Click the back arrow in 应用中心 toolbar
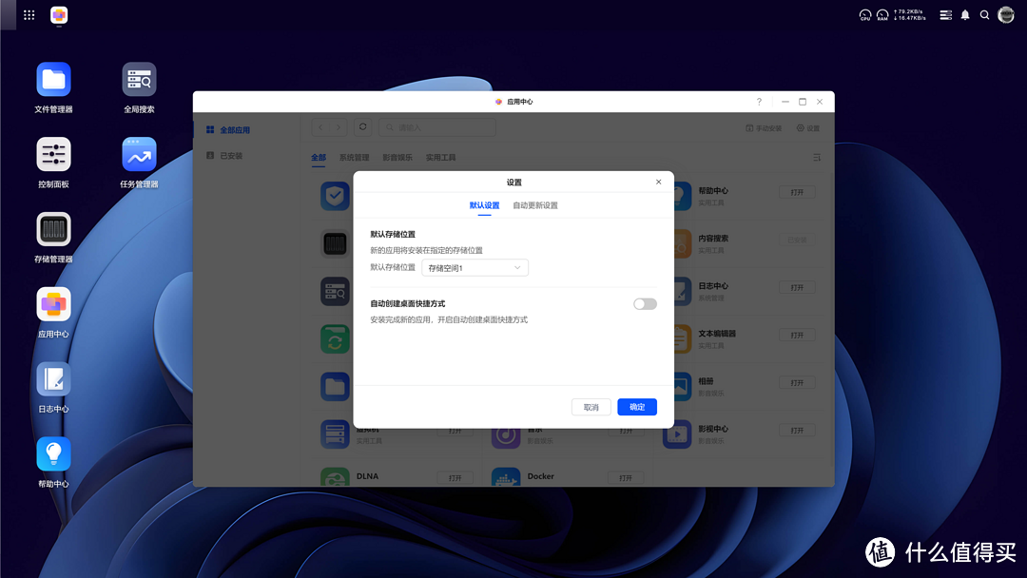Viewport: 1027px width, 578px height. click(x=321, y=127)
